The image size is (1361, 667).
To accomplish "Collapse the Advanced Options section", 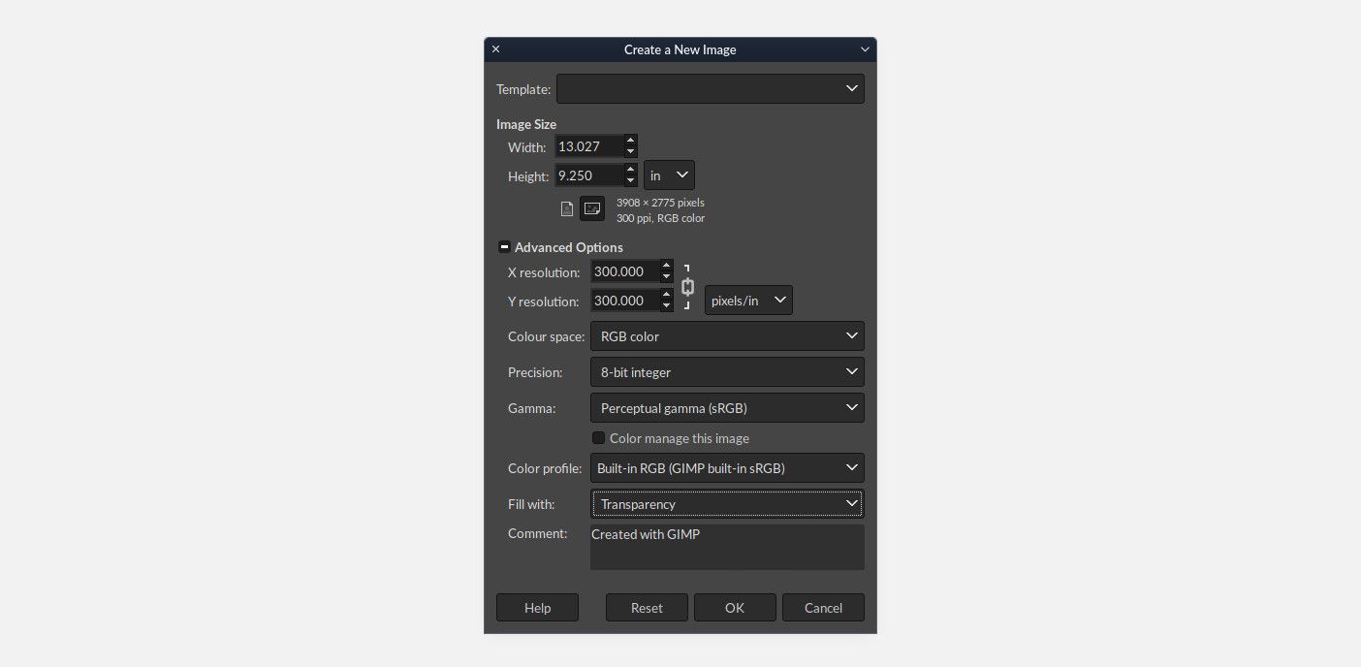I will point(504,247).
